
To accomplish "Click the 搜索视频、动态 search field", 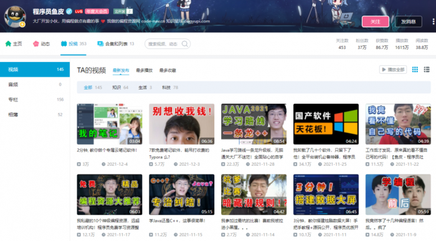I will (168, 44).
